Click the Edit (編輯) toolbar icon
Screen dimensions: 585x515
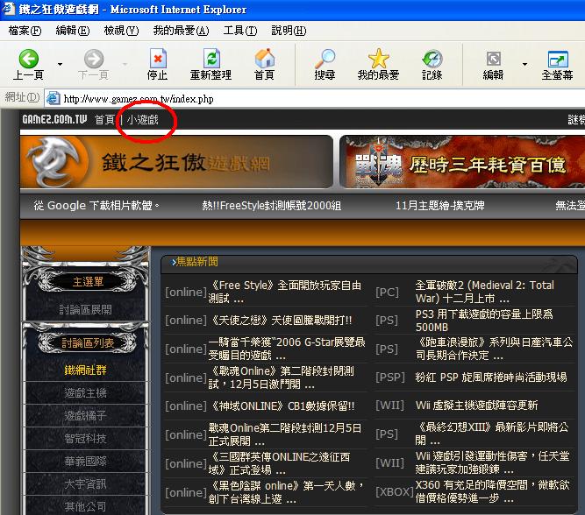coord(494,59)
